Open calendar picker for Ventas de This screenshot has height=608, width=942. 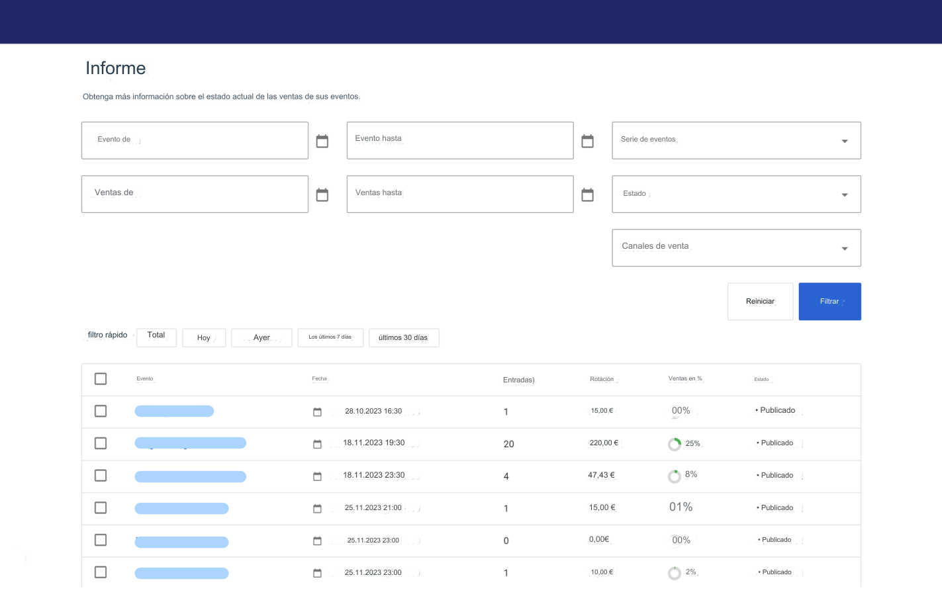[322, 195]
